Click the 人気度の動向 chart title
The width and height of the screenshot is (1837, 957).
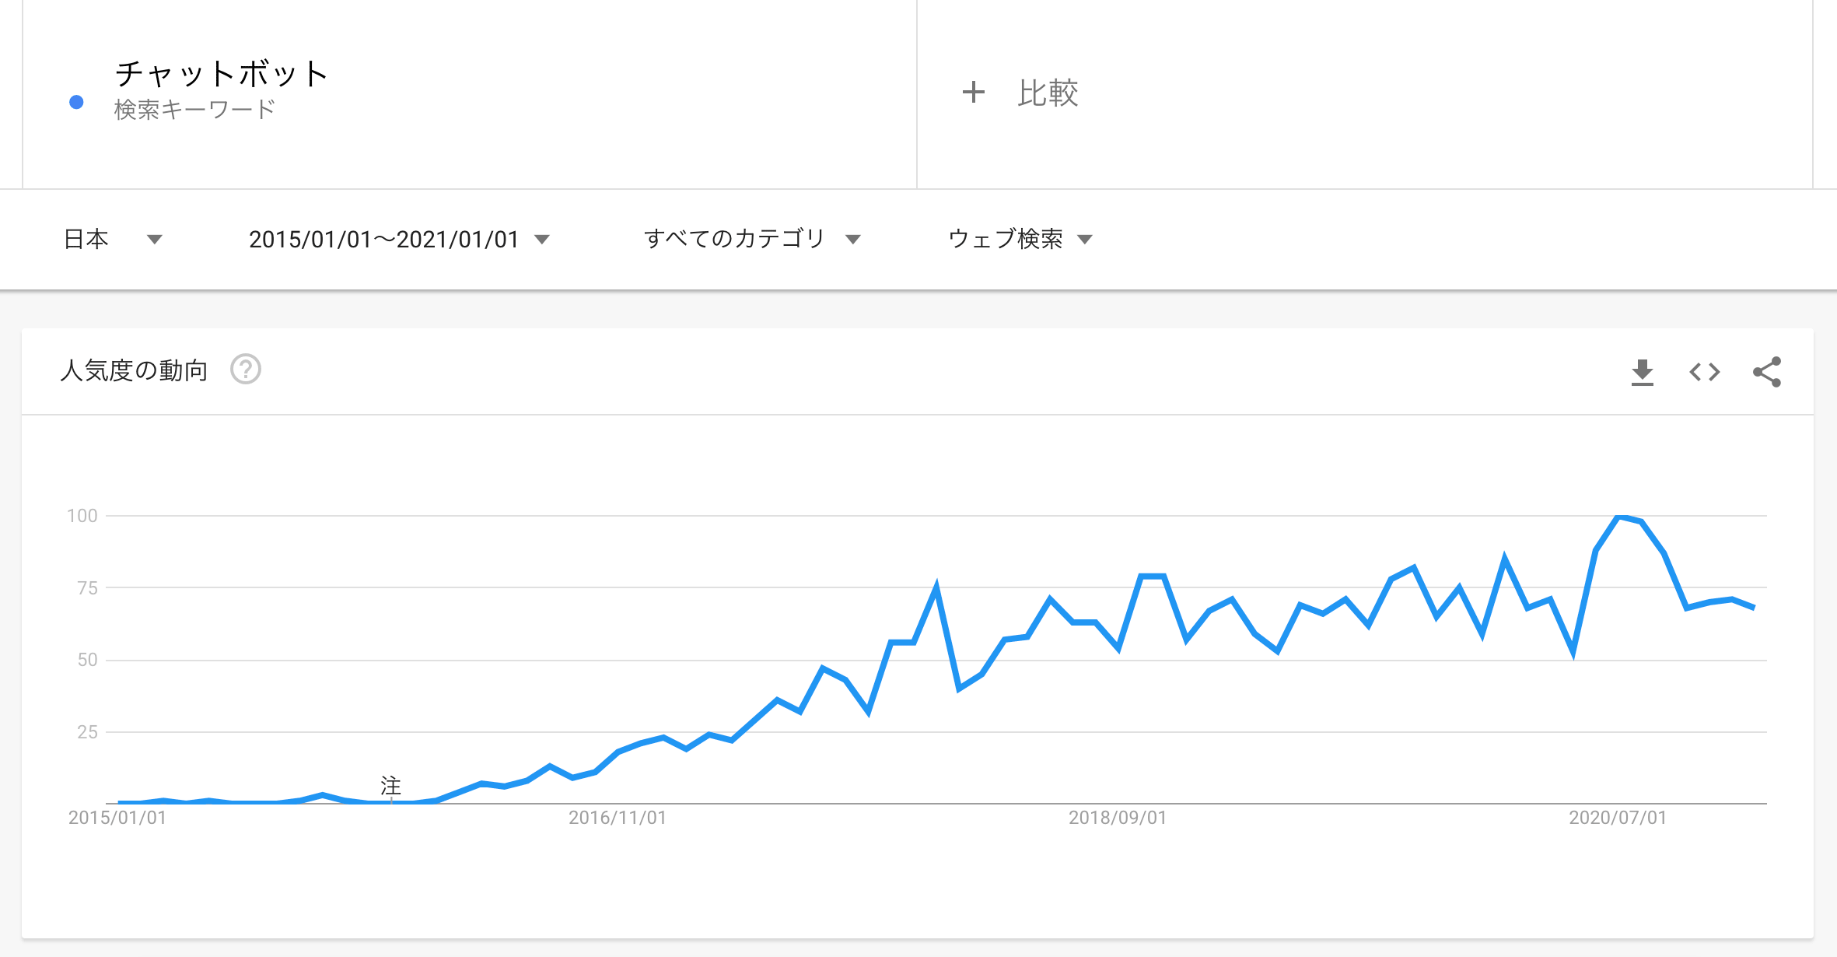click(x=134, y=370)
